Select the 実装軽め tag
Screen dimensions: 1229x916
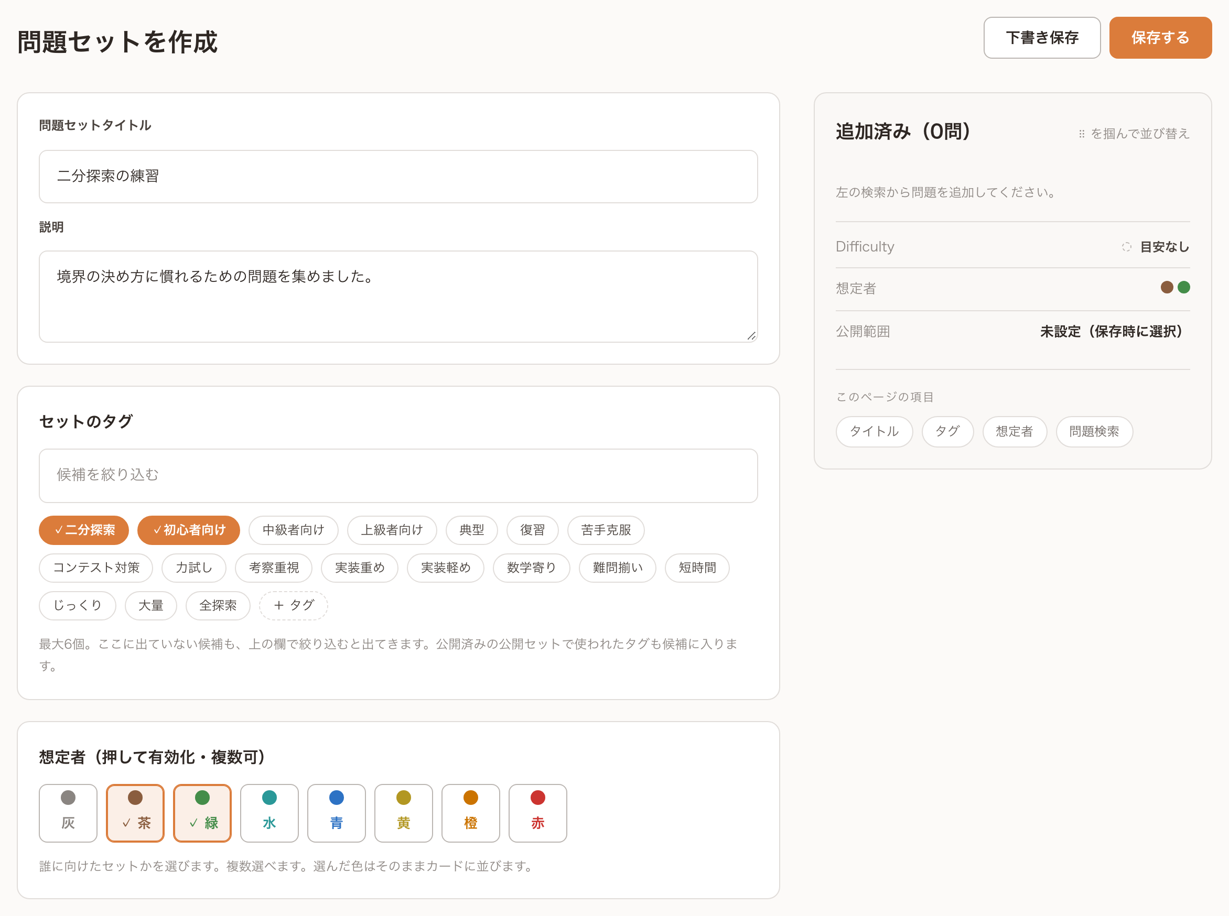pyautogui.click(x=446, y=568)
